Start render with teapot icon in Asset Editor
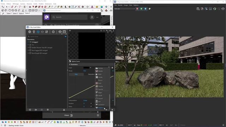 click(60, 32)
